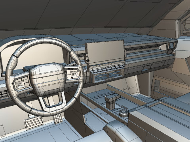The image size is (190, 142).
Task: Select the far-right dashboard side air vent
Action: (171, 46)
